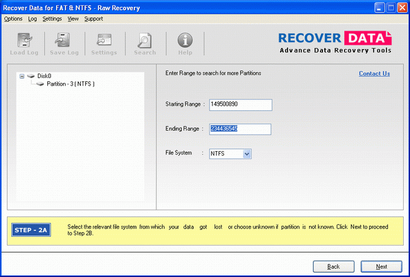410x277 pixels.
Task: Click the Search magnifier toolbar icon
Action: point(144,40)
